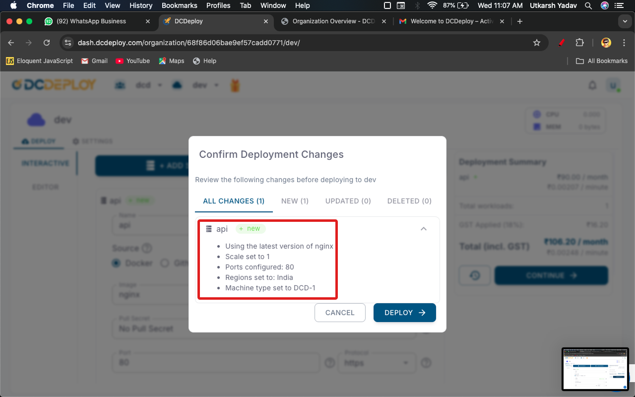This screenshot has height=397, width=635.
Task: Open tab search dropdown arrow
Action: click(x=625, y=21)
